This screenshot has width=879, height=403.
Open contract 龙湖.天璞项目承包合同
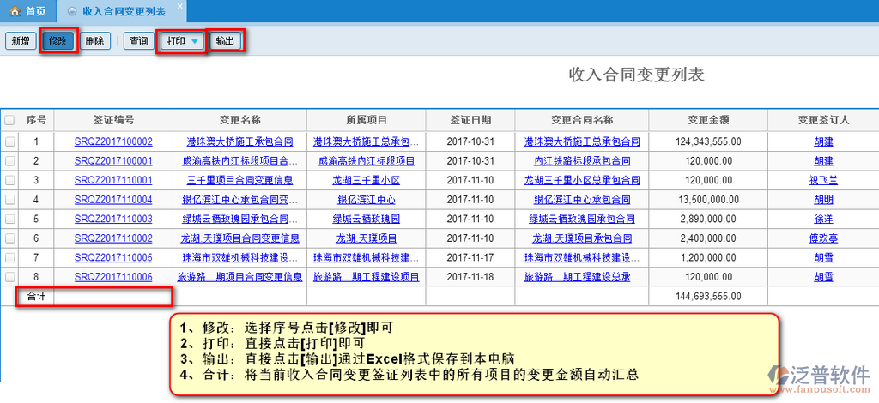pos(582,238)
